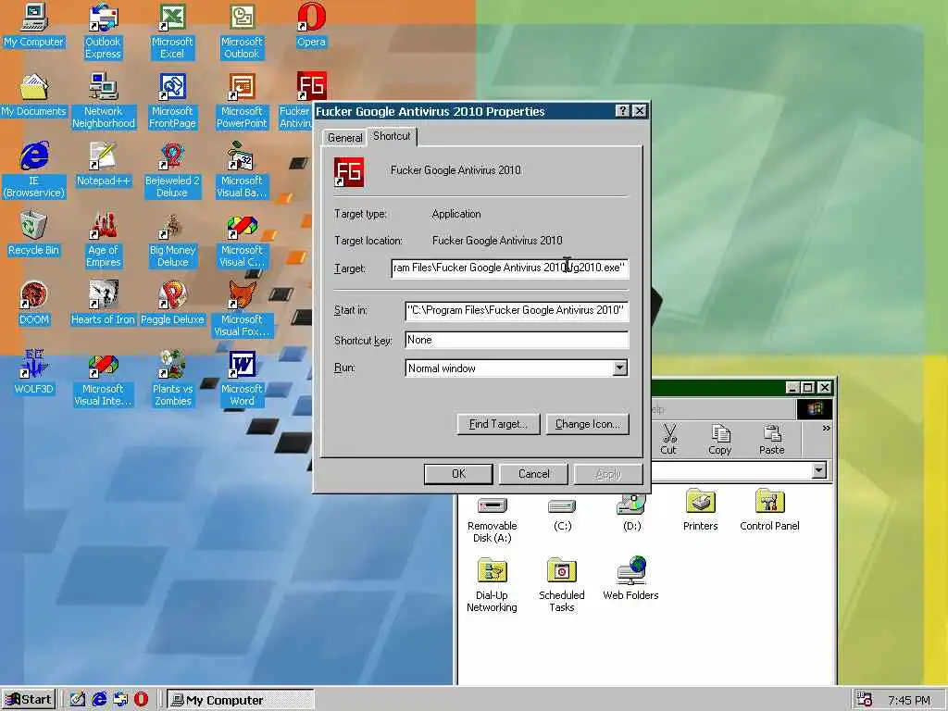Select the Microsoft Visual FoxPro shortcut
This screenshot has width=948, height=711.
pyautogui.click(x=242, y=309)
